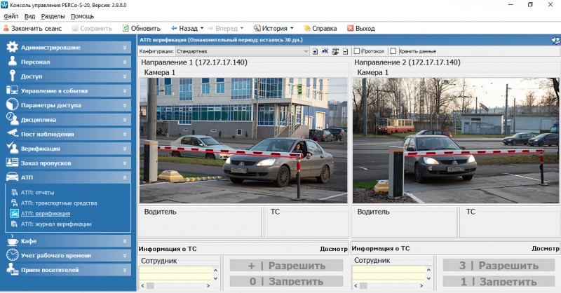Viewport: 561px width, 293px height.
Task: Click the Кафе cup icon
Action: pyautogui.click(x=12, y=241)
